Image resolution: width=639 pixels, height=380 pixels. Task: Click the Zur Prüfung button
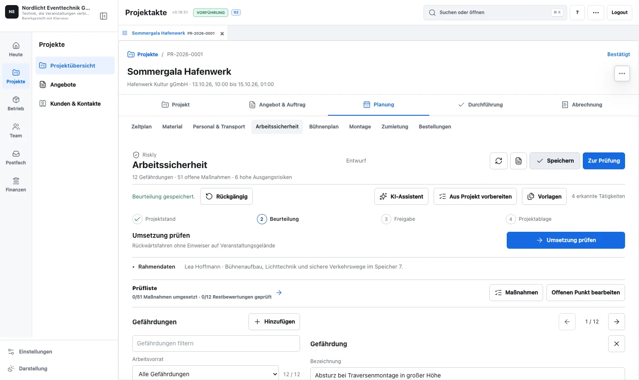(604, 161)
